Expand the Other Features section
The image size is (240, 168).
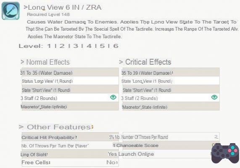pyautogui.click(x=56, y=127)
